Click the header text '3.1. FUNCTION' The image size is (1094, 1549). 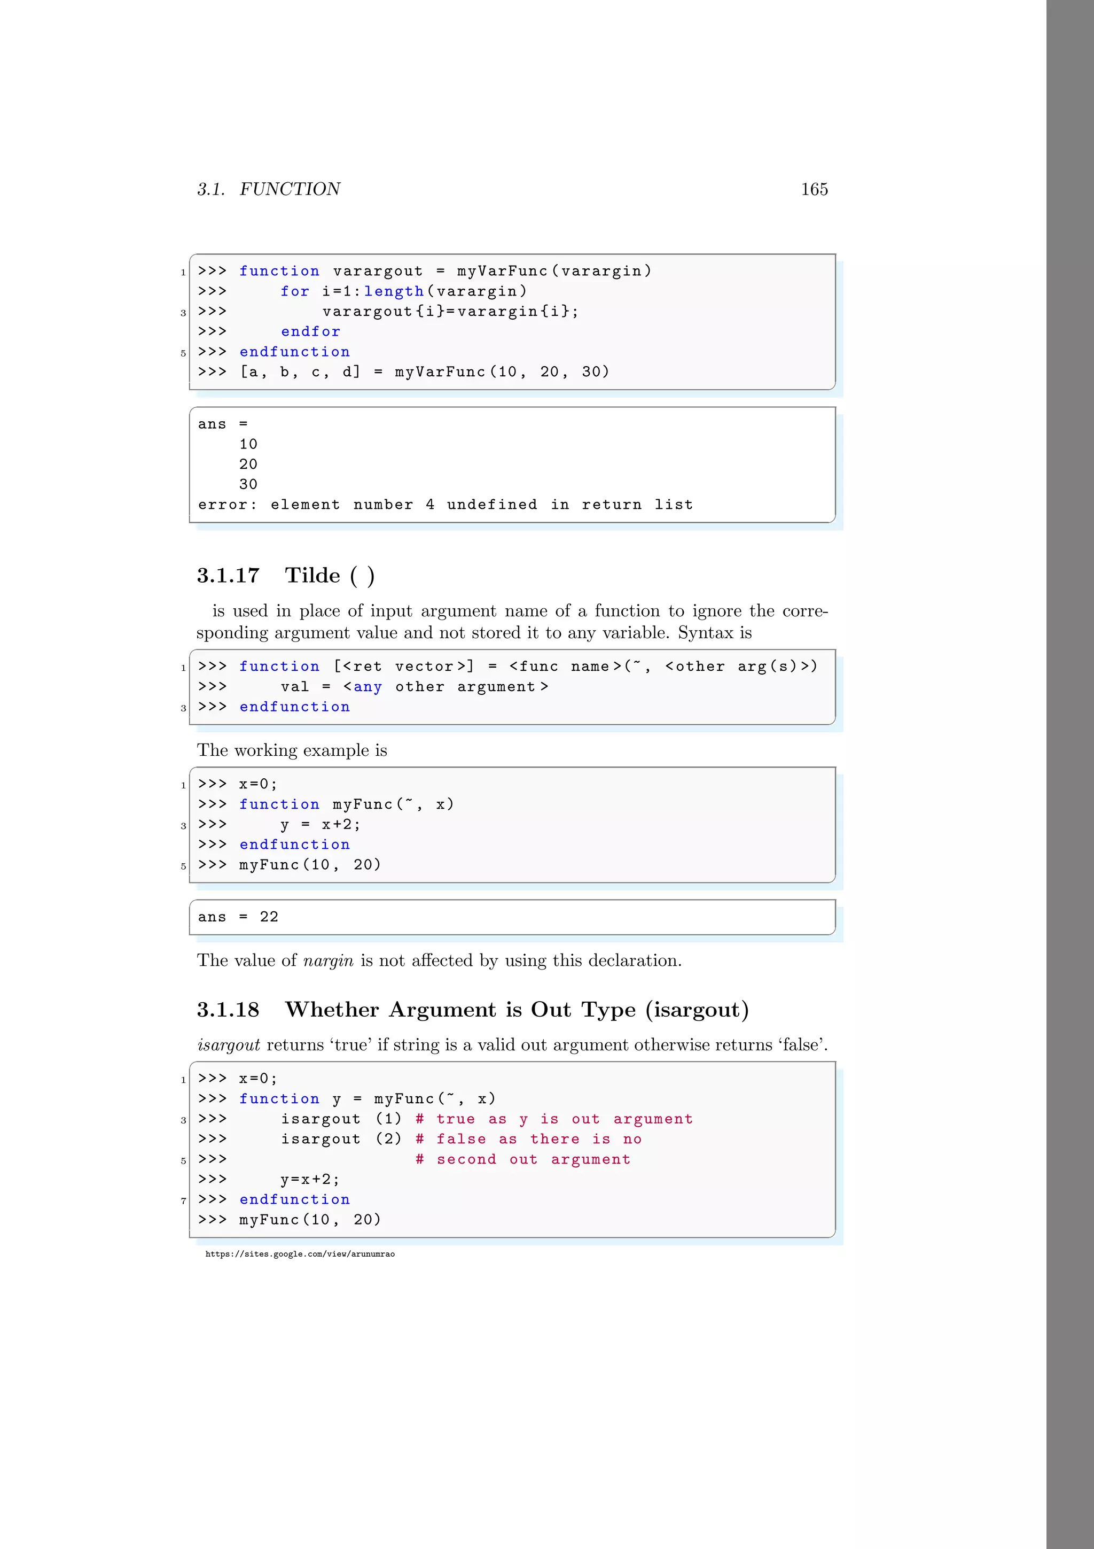[x=268, y=189]
